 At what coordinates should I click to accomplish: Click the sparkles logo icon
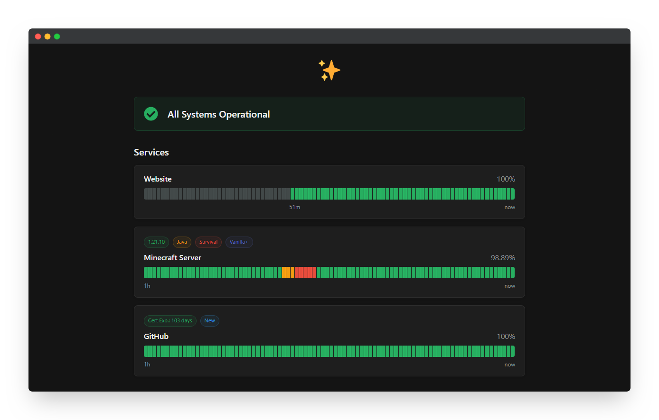click(329, 71)
